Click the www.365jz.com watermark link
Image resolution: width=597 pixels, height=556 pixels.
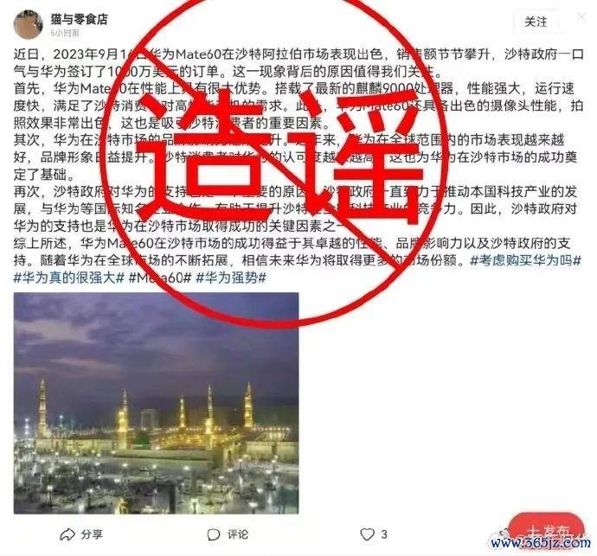(540, 542)
